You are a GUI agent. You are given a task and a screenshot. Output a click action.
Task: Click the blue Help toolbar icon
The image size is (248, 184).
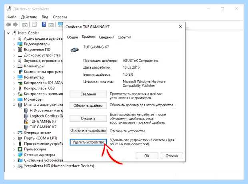click(44, 24)
